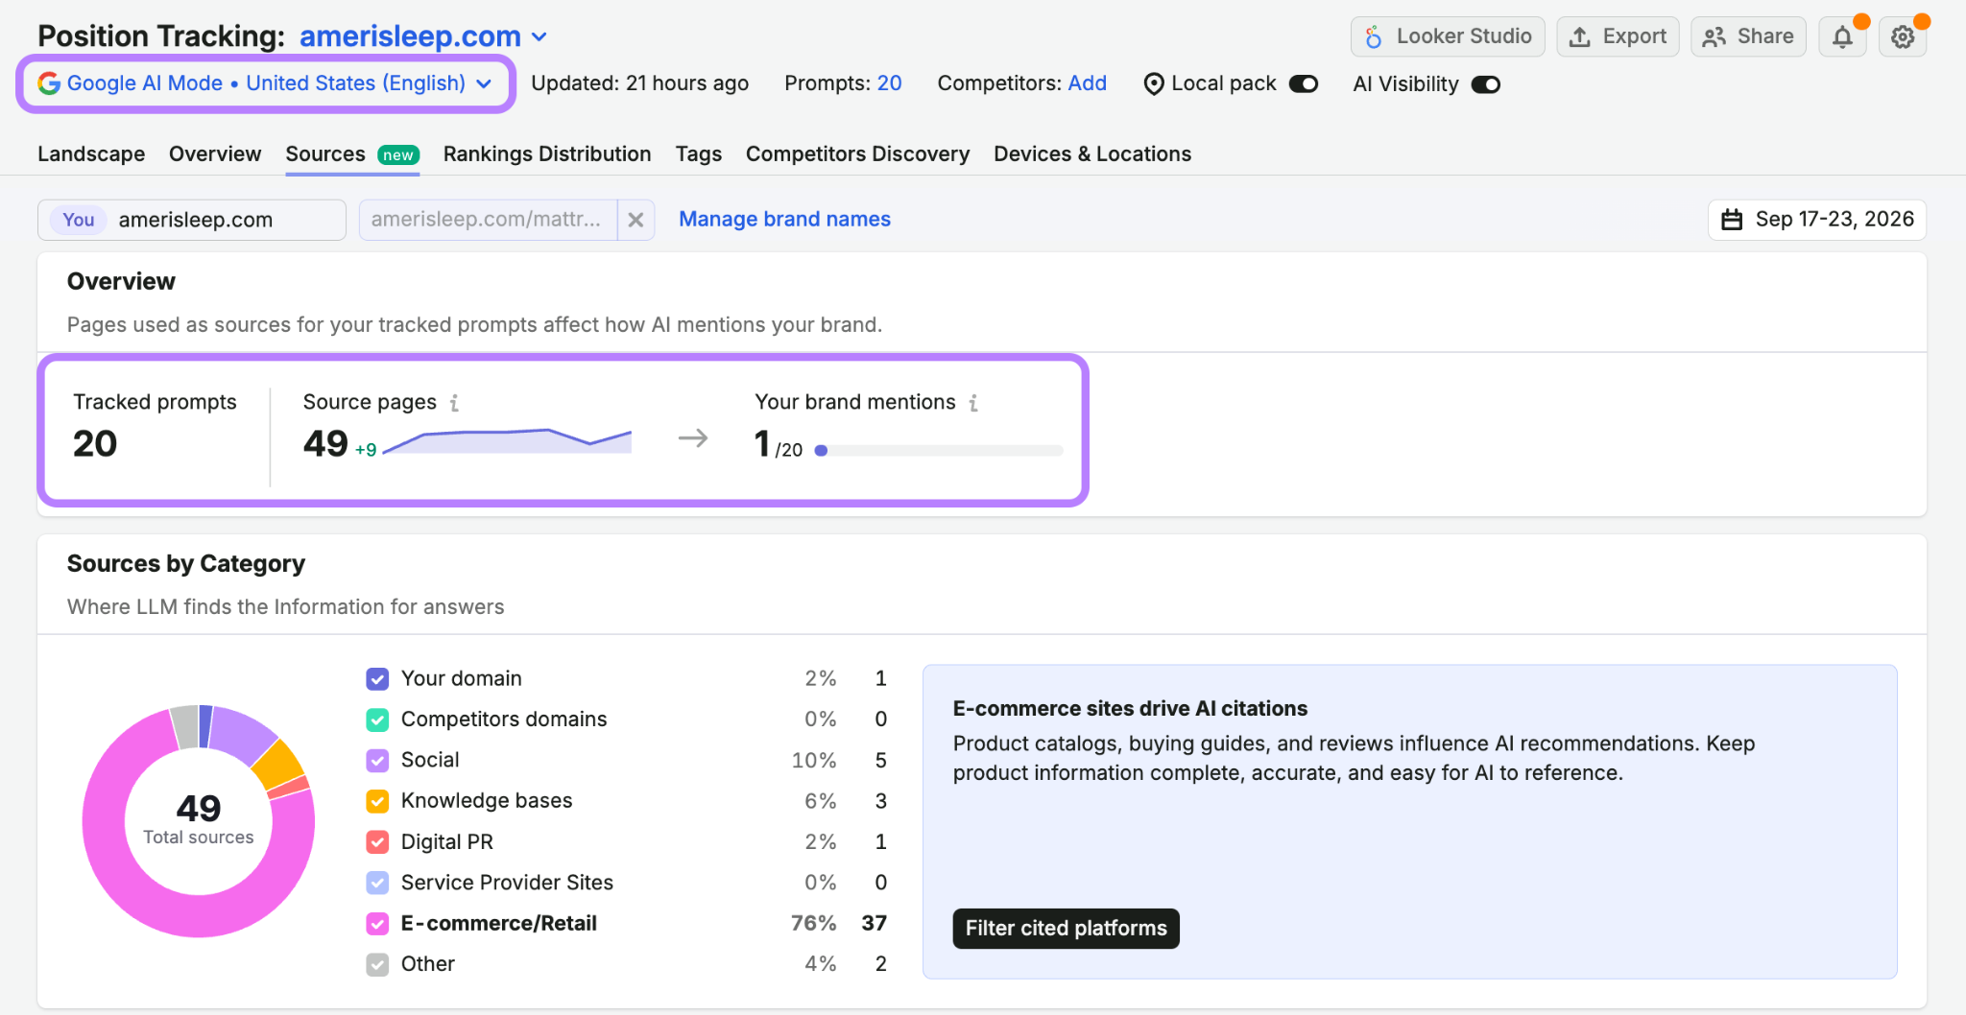Click the Export button
This screenshot has height=1015, width=1966.
click(x=1618, y=36)
